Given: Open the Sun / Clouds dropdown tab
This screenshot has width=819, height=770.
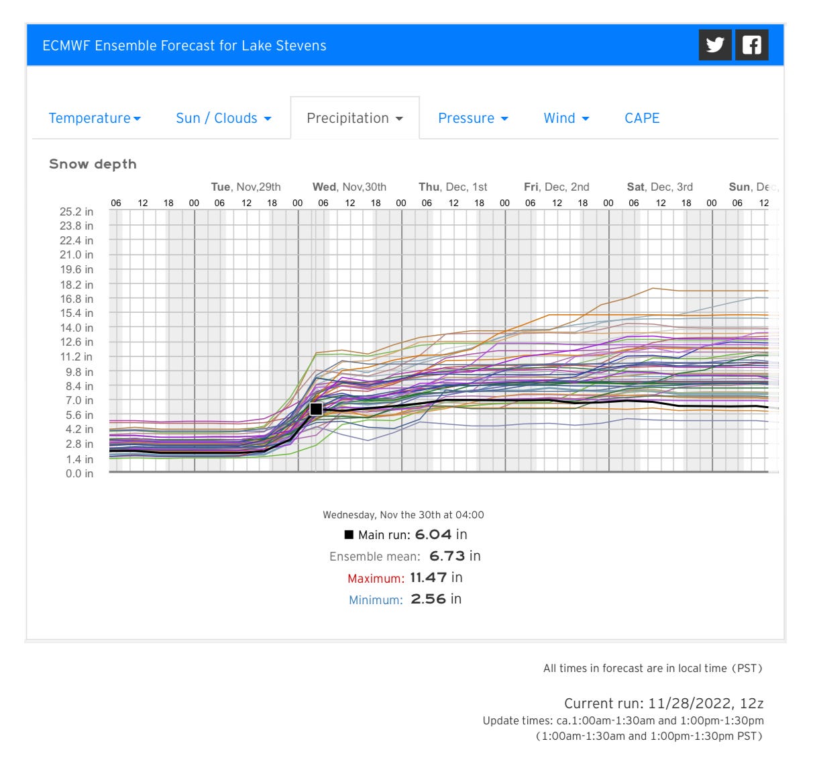Looking at the screenshot, I should tap(223, 118).
